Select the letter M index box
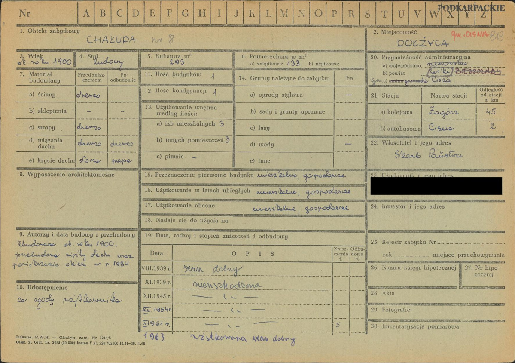 click(x=284, y=14)
